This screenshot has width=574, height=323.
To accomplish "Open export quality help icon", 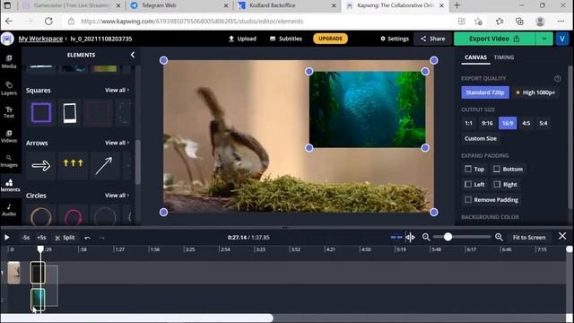I will coord(557,78).
